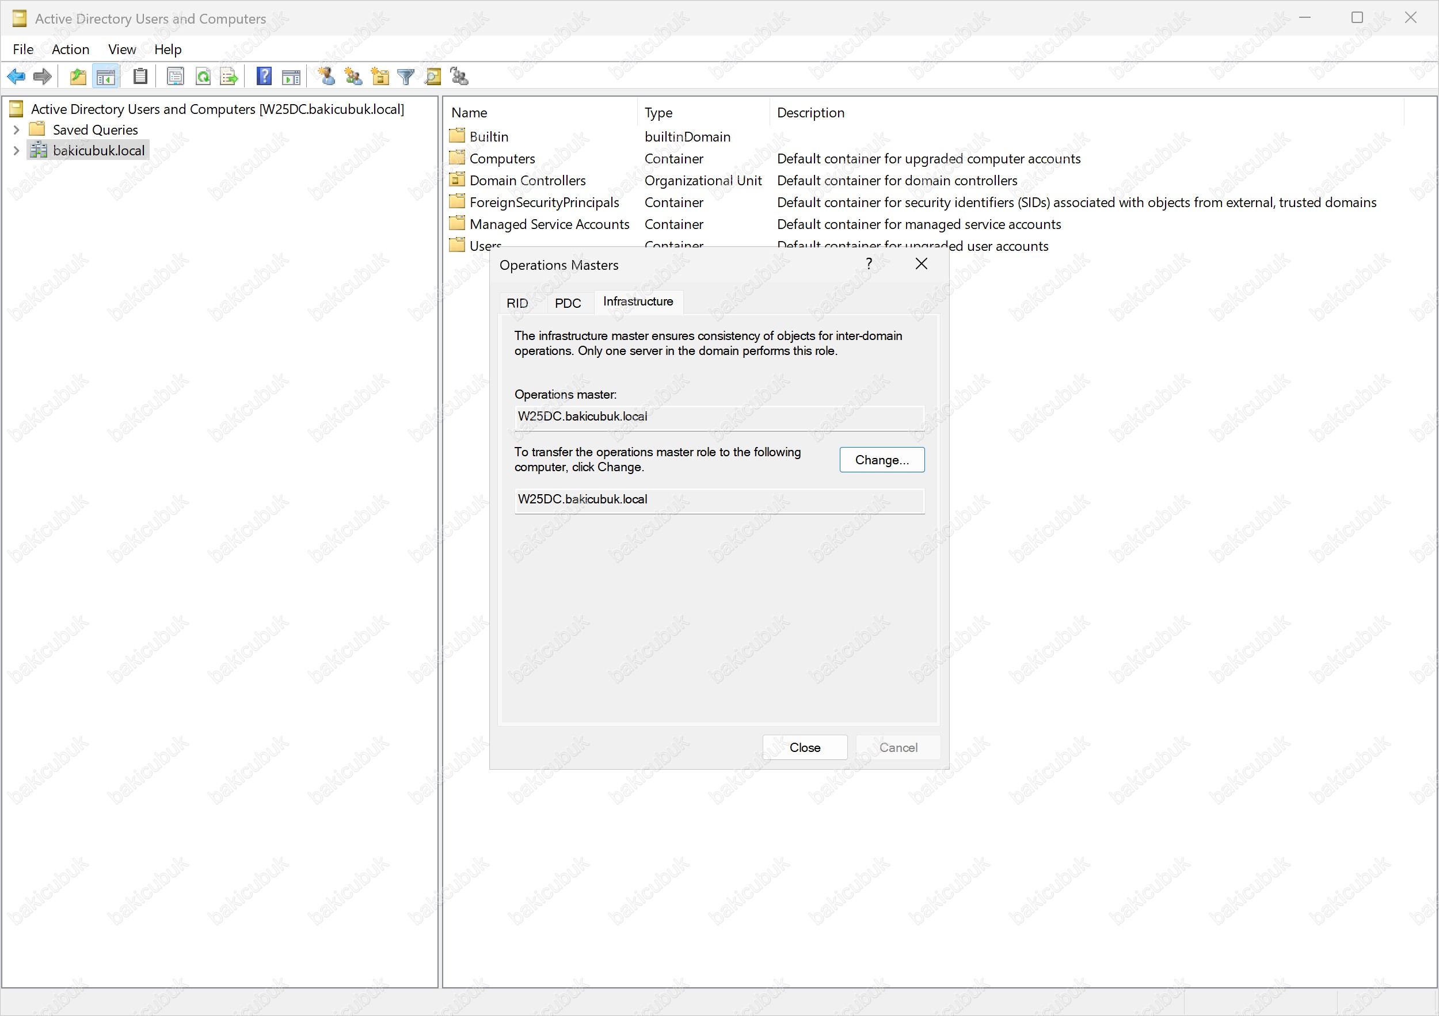This screenshot has height=1016, width=1439.
Task: Create a new group with toolbar icon
Action: [353, 77]
